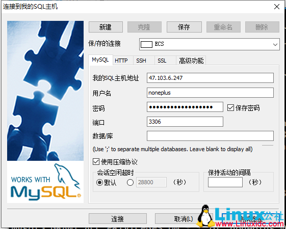The height and width of the screenshot is (229, 286).
Task: Open the saved connections ECS dropdown
Action: pos(209,44)
